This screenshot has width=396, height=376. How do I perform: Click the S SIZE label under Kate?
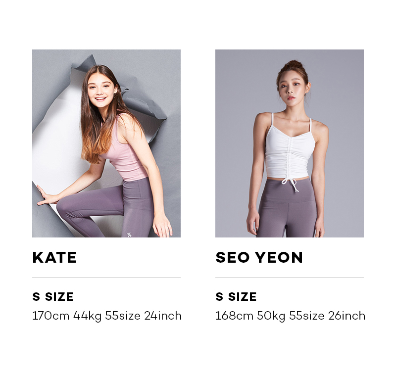53,296
